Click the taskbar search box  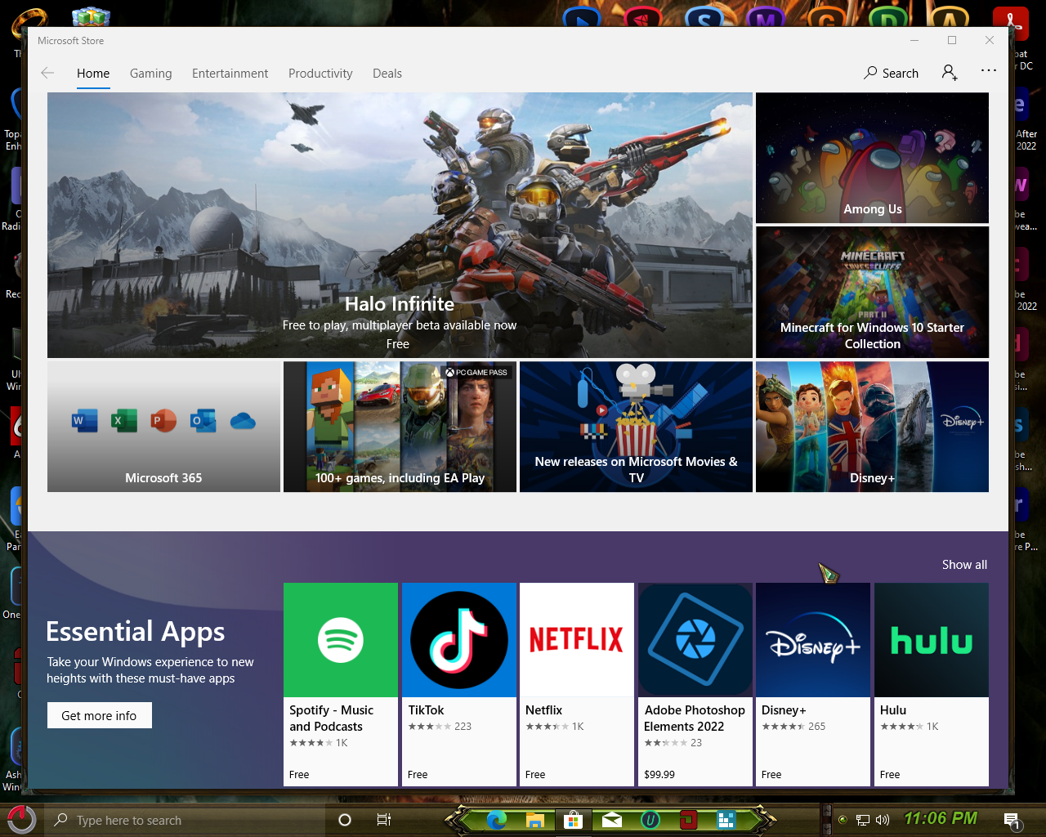coord(184,820)
